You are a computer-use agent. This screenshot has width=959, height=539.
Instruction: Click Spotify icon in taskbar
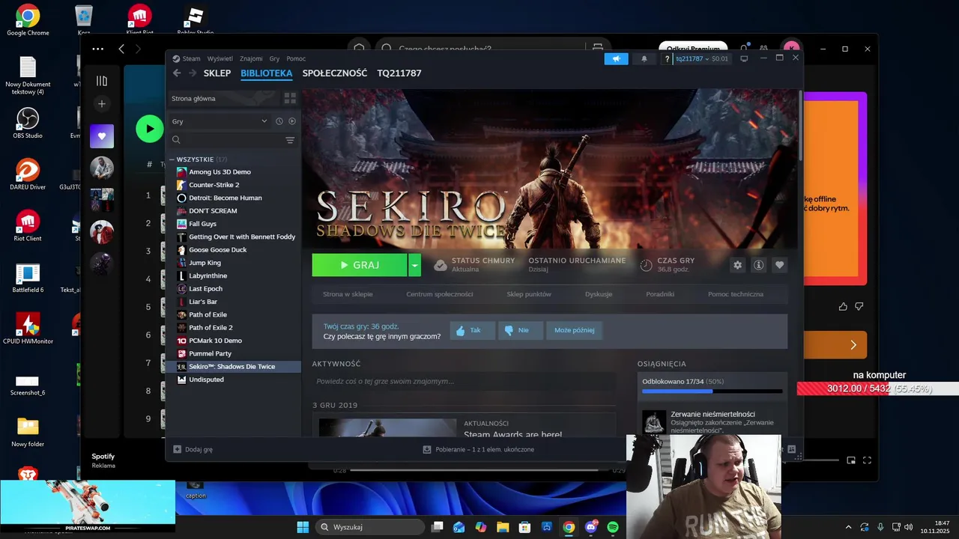pos(613,527)
